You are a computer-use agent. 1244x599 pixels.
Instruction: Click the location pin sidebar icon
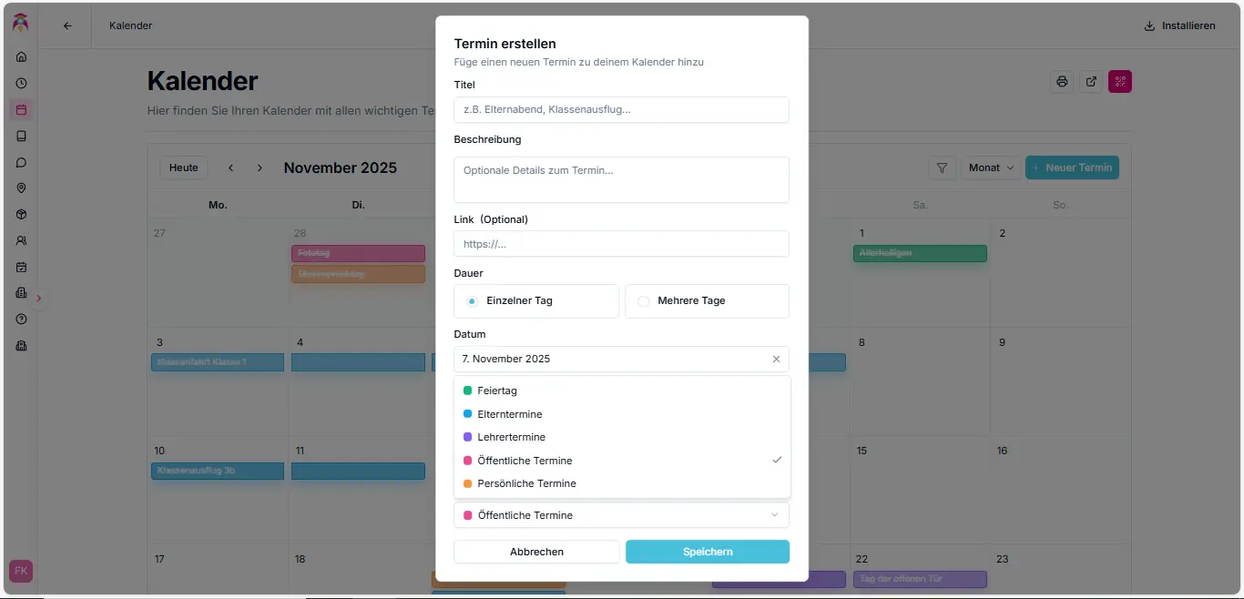tap(21, 188)
